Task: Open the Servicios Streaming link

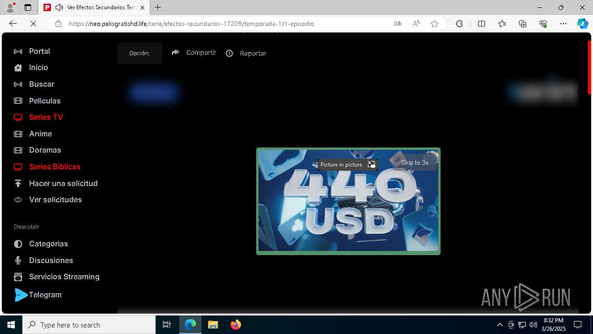Action: (x=64, y=276)
